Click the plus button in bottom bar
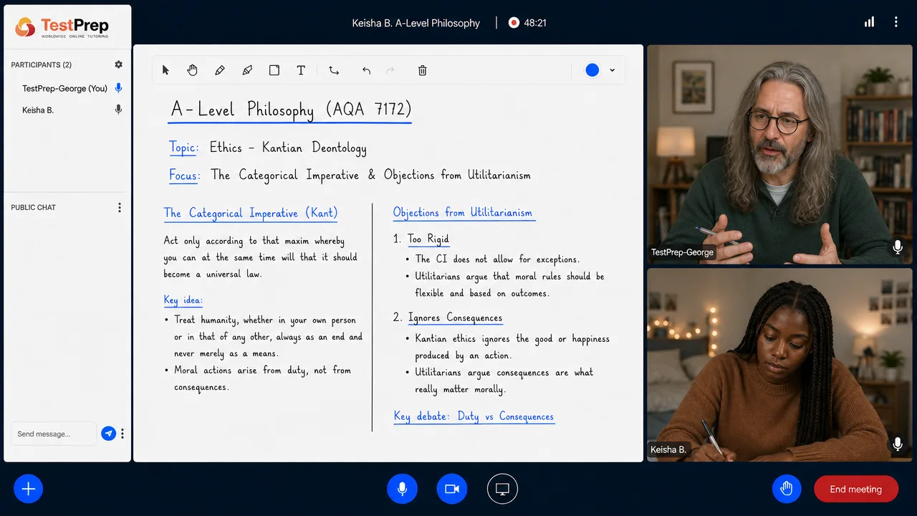 [x=29, y=489]
